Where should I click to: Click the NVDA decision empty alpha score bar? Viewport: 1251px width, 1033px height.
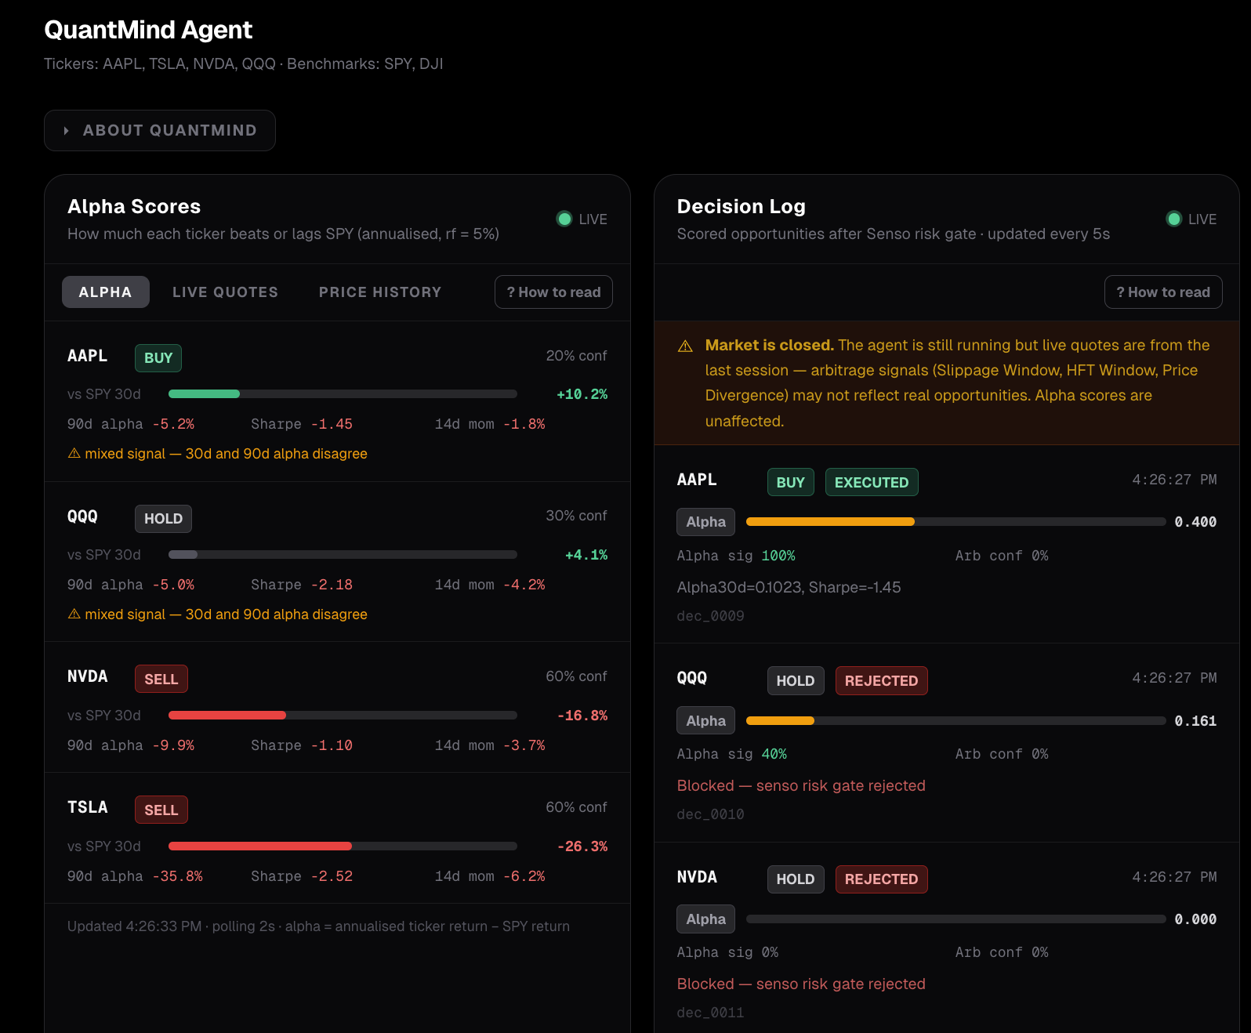tap(956, 919)
